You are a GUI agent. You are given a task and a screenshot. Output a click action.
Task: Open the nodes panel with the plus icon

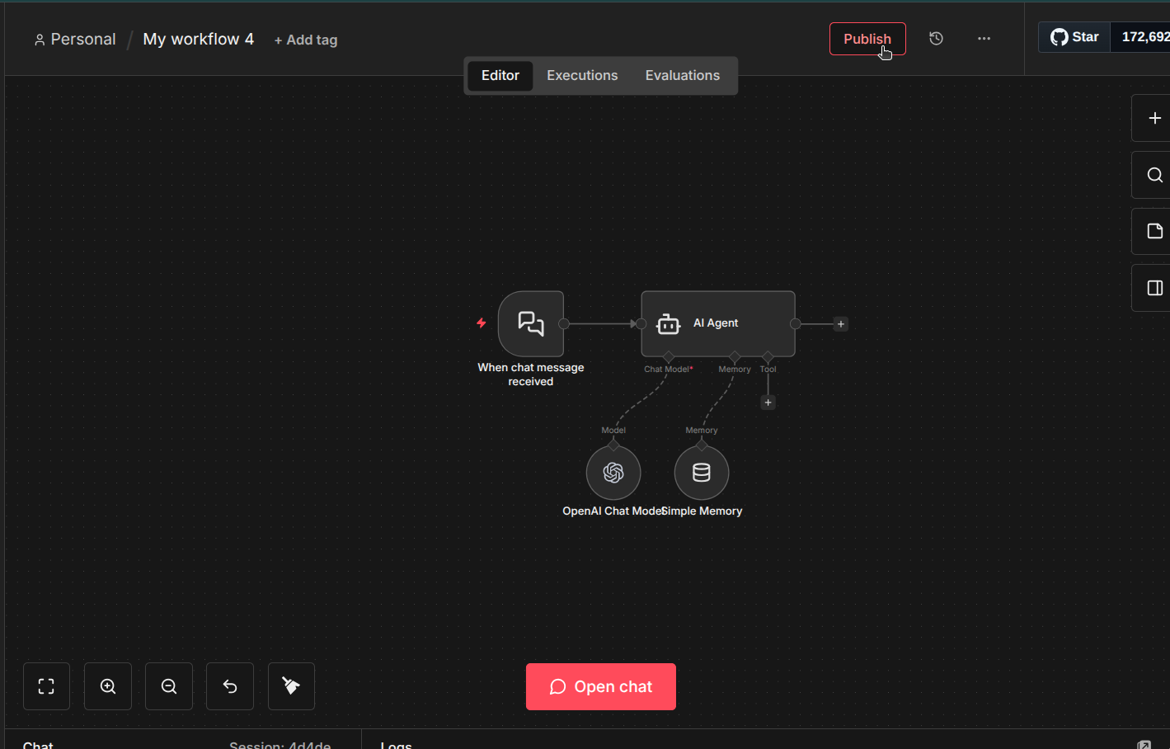(1152, 117)
